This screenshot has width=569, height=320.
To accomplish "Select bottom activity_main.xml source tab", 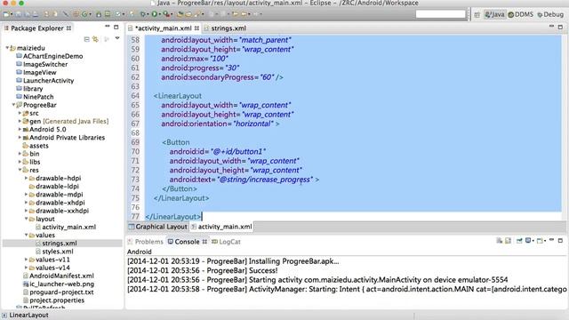I will point(221,227).
